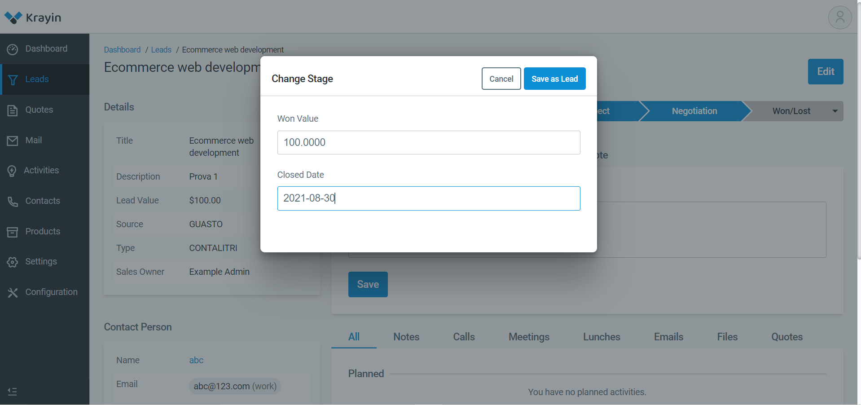The height and width of the screenshot is (405, 861).
Task: Click the Won Value input field
Action: click(x=428, y=143)
